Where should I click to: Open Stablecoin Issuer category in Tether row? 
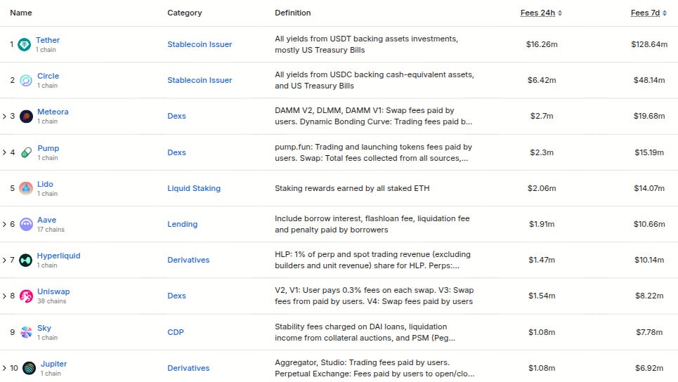200,44
